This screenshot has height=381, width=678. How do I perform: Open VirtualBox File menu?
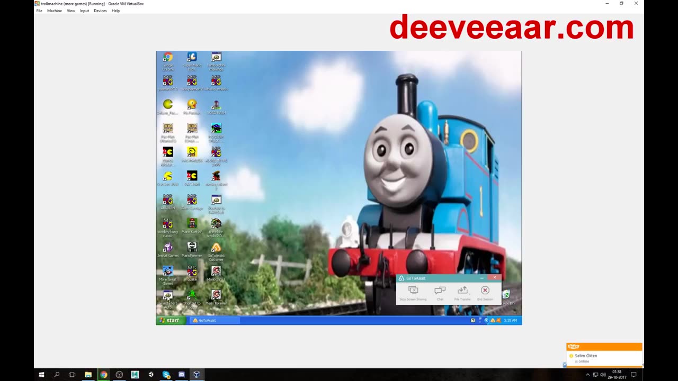[x=39, y=11]
